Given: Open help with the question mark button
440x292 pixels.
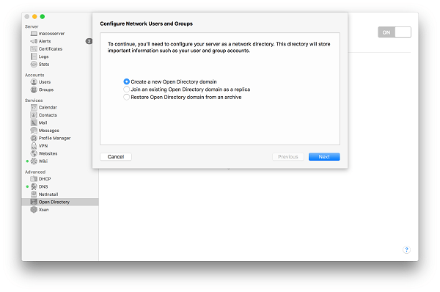Looking at the screenshot, I should pos(406,249).
